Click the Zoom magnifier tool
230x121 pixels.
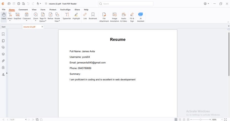36,15
